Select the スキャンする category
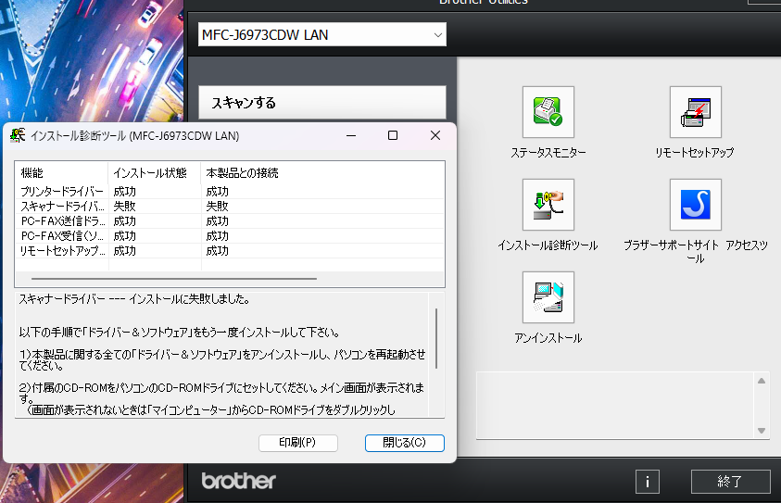This screenshot has height=503, width=781. (x=321, y=103)
